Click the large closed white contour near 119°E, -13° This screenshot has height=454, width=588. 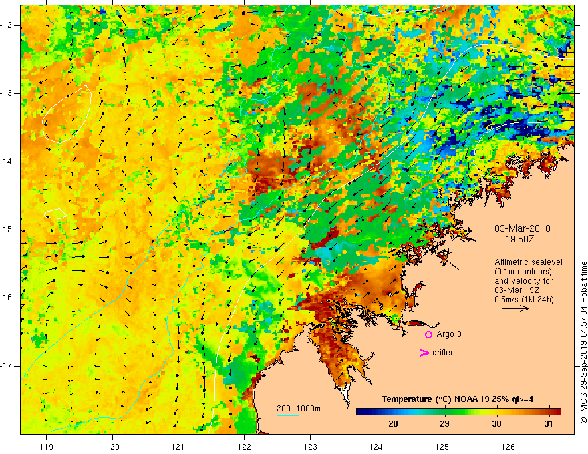click(66, 114)
